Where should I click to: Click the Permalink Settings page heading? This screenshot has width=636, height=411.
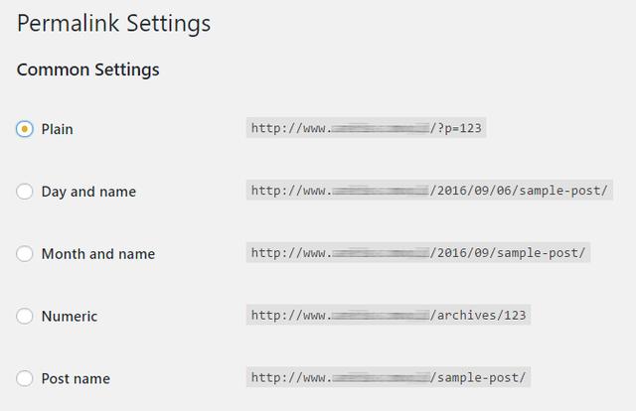(113, 23)
